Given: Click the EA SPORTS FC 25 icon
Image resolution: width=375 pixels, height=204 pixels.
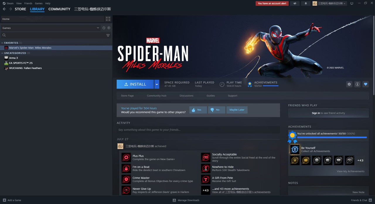Looking at the screenshot, I should [x=6, y=63].
